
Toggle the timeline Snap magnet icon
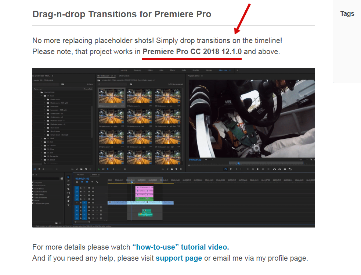coord(82,182)
